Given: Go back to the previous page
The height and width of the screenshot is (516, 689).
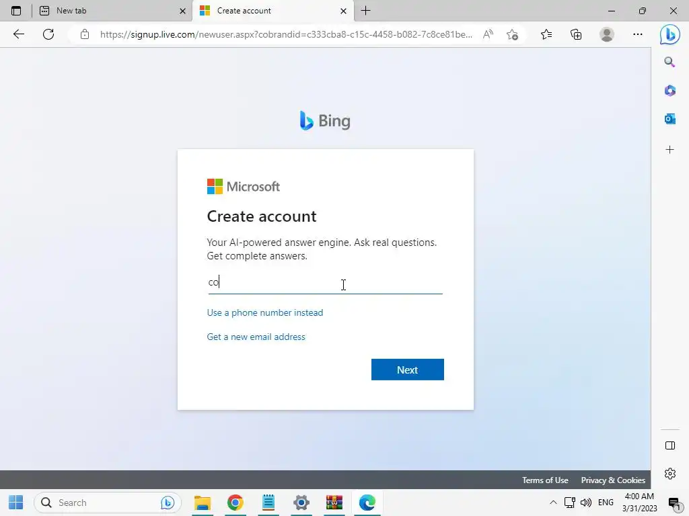Looking at the screenshot, I should click(x=18, y=34).
